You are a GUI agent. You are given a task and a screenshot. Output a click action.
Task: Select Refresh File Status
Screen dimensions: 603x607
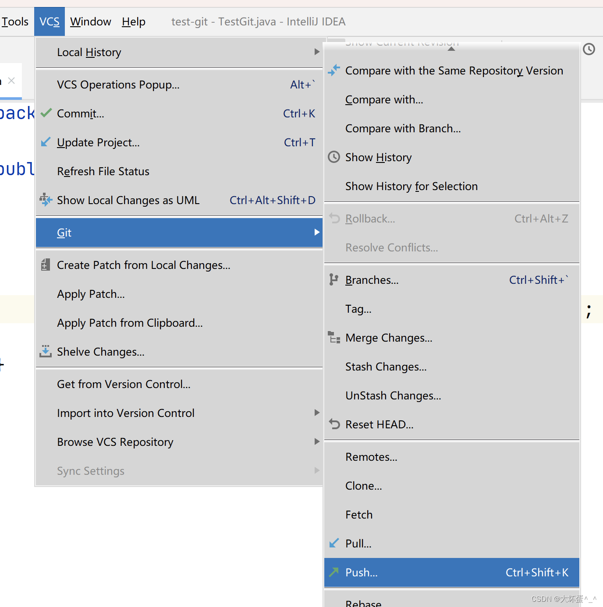179,171
